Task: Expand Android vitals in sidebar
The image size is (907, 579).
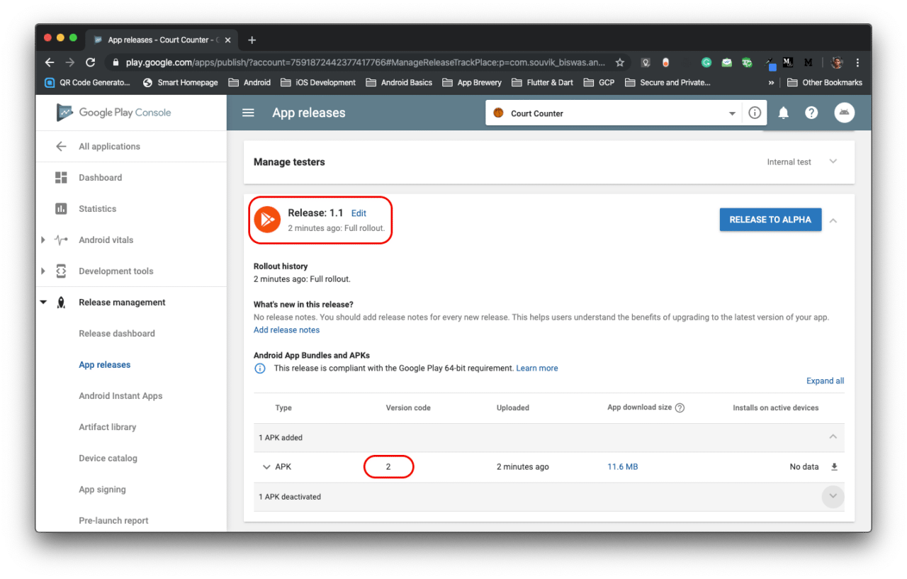Action: tap(43, 240)
